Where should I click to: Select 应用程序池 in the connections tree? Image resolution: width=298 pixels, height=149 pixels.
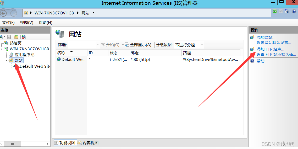coord(25,55)
